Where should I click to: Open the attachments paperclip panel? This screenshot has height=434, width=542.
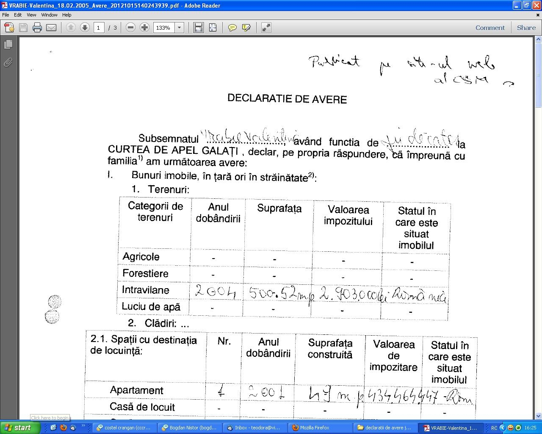coord(8,63)
